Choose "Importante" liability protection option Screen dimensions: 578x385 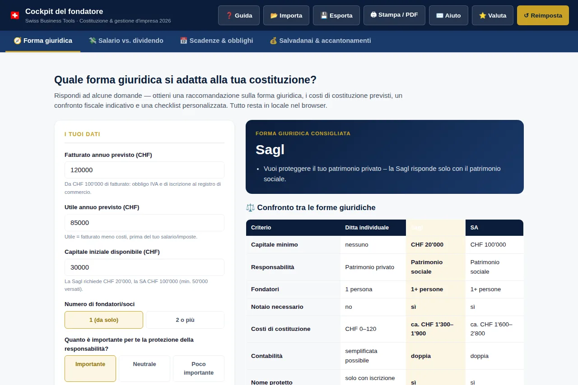[90, 368]
